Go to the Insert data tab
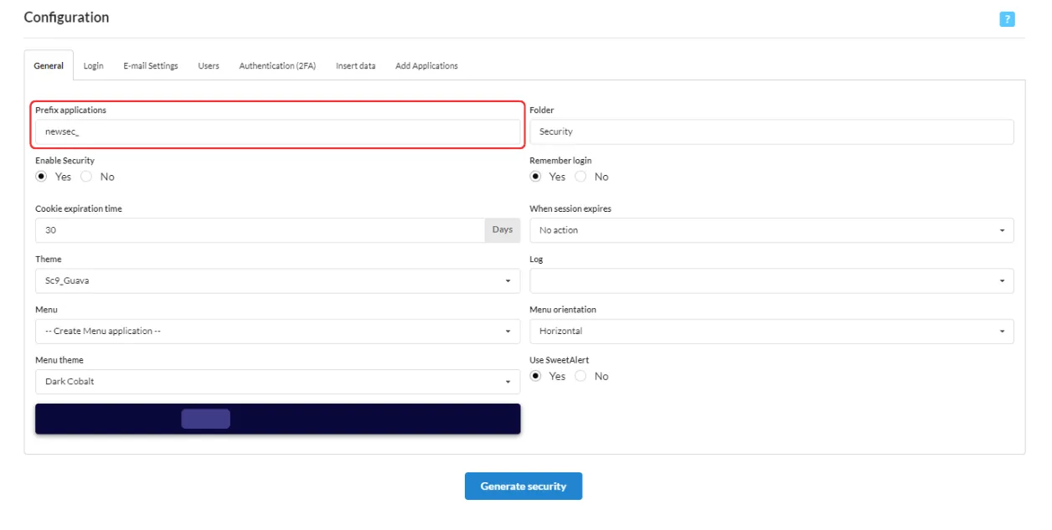The height and width of the screenshot is (530, 1052). (x=356, y=66)
